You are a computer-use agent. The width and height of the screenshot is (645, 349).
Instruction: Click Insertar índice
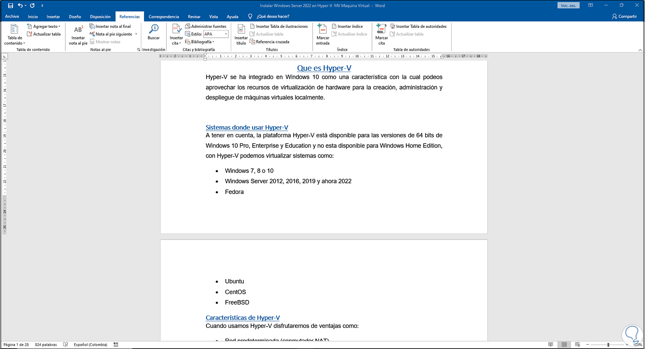click(347, 26)
